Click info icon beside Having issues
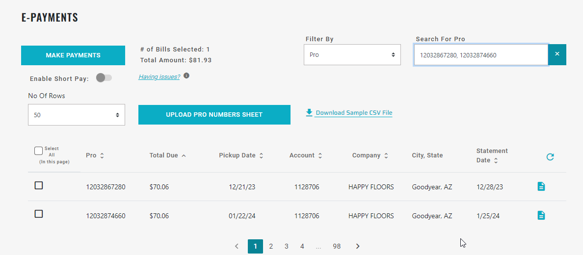This screenshot has height=255, width=583. pyautogui.click(x=186, y=76)
